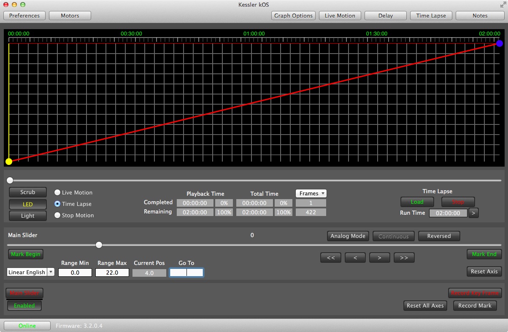The height and width of the screenshot is (332, 508).
Task: Select the Time Lapse radio button
Action: pos(57,204)
